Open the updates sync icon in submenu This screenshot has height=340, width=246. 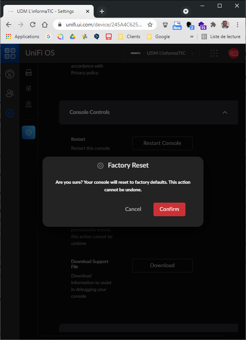click(29, 88)
